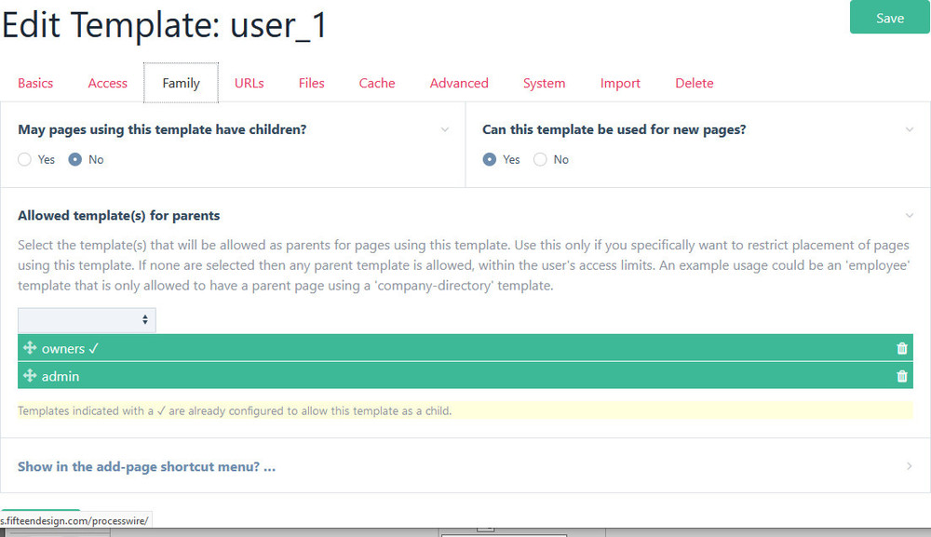Collapse the Allowed templates for parents section
This screenshot has height=537, width=931.
click(909, 216)
